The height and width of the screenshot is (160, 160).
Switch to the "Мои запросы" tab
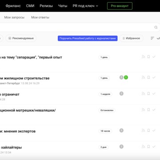(14, 17)
